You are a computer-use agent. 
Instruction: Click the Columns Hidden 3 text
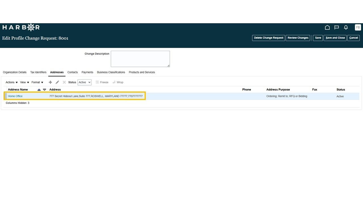pos(18,103)
